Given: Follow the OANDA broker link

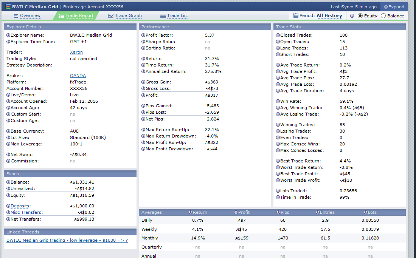Looking at the screenshot, I should 78,76.
